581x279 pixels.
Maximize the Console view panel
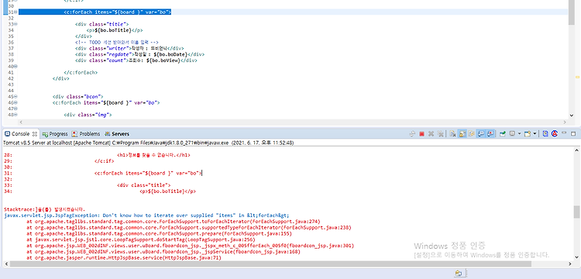(x=573, y=134)
